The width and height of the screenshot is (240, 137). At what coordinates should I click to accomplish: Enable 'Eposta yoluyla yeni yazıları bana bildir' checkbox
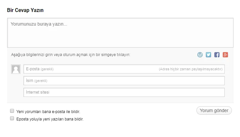[12, 118]
